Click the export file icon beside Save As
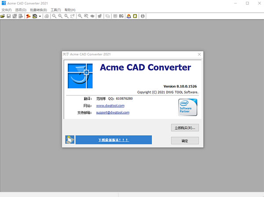Image resolution: width=264 pixels, height=197 pixels. tap(21, 16)
